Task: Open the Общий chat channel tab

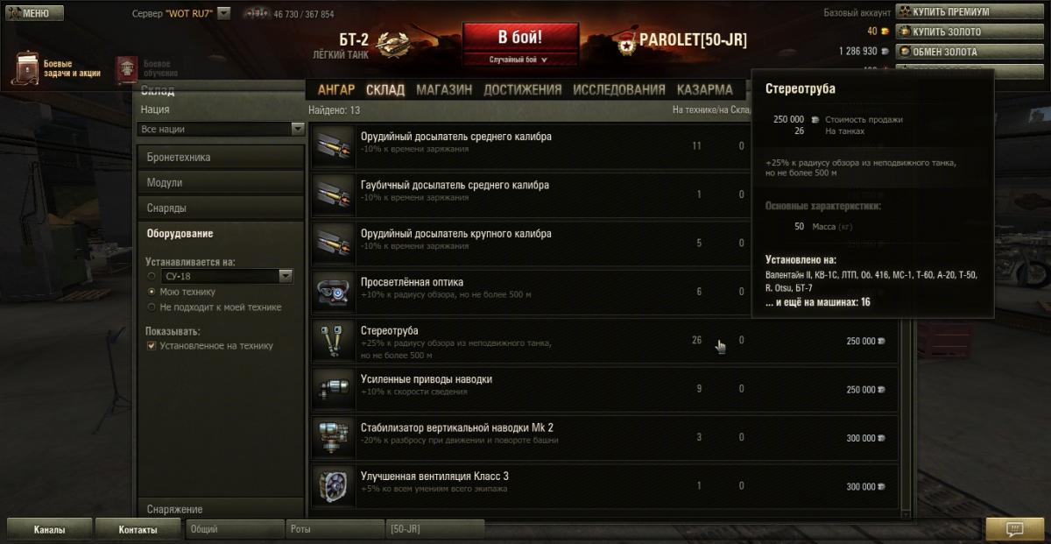Action: 234,529
